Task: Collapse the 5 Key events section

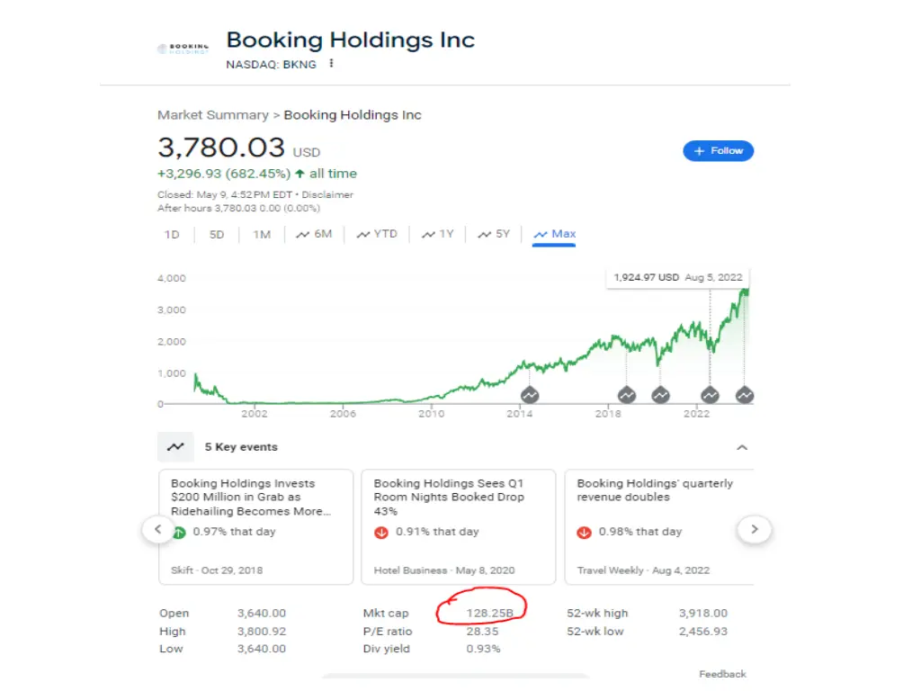Action: [x=742, y=448]
